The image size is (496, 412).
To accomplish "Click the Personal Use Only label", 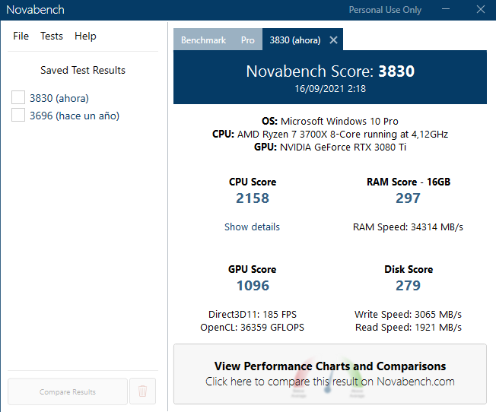I will [x=385, y=10].
